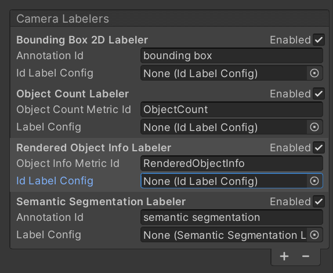
Task: Uncheck Enabled for Object Count Labeler
Action: 318,94
